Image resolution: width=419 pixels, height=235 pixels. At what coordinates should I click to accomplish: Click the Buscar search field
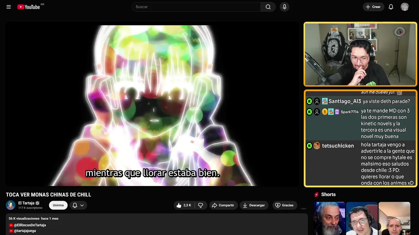pyautogui.click(x=196, y=7)
